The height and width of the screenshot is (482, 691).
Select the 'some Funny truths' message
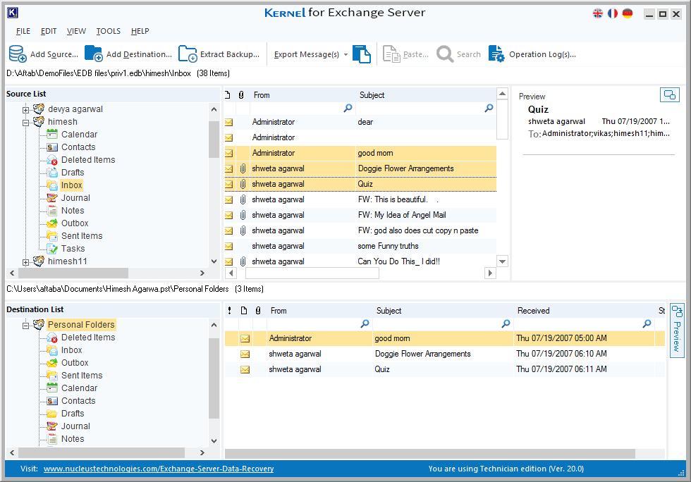[x=360, y=246]
